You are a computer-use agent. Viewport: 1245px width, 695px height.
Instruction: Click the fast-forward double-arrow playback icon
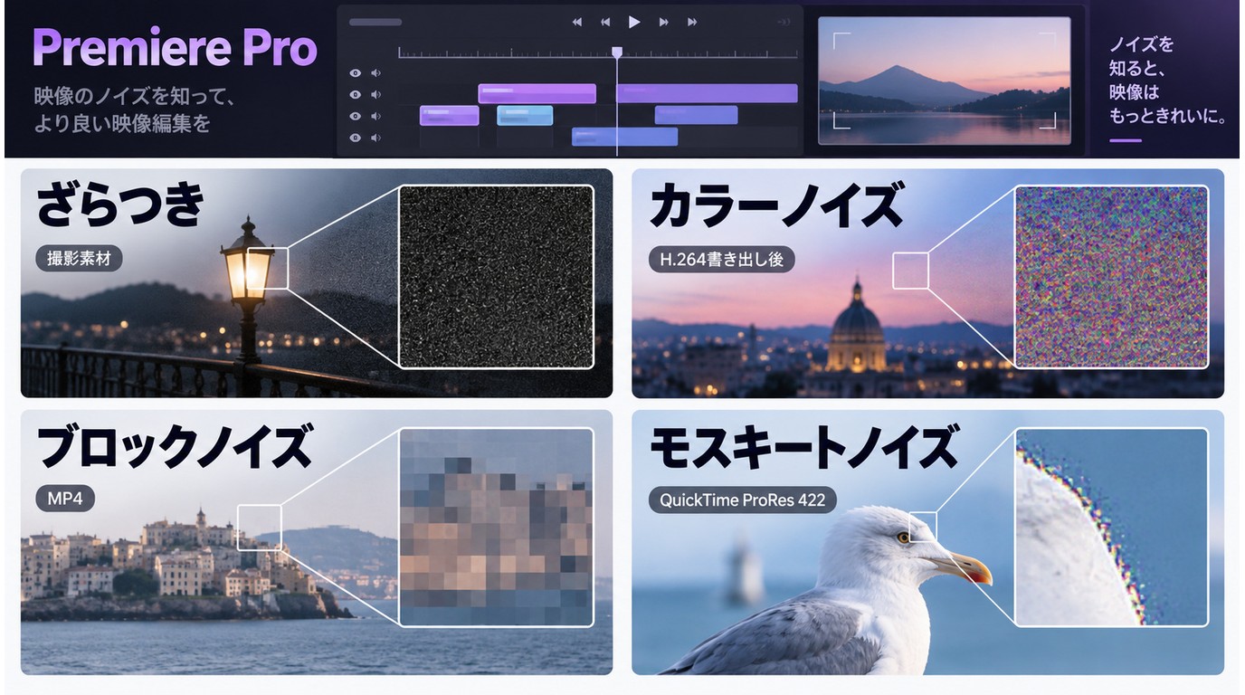click(692, 23)
